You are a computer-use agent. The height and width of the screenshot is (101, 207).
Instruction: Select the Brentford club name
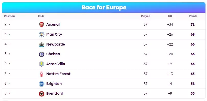[55, 93]
